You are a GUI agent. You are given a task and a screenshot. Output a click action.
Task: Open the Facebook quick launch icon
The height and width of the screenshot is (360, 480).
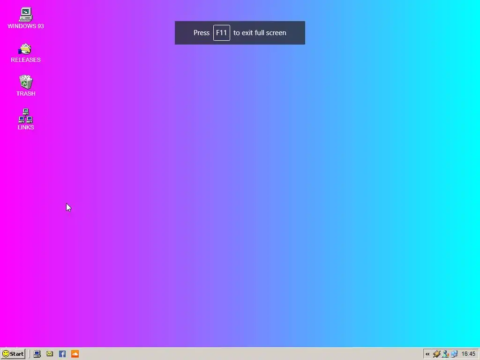[x=62, y=354]
